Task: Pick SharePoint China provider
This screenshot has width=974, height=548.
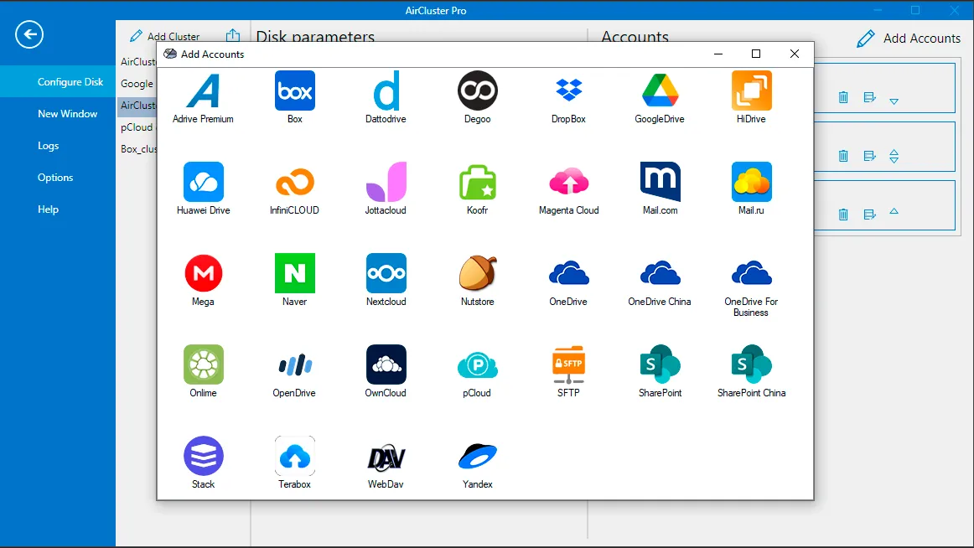Action: tap(751, 365)
